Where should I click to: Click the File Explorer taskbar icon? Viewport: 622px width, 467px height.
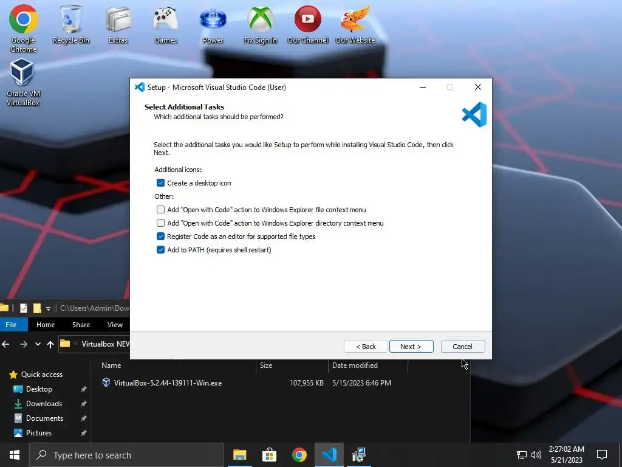pyautogui.click(x=239, y=455)
